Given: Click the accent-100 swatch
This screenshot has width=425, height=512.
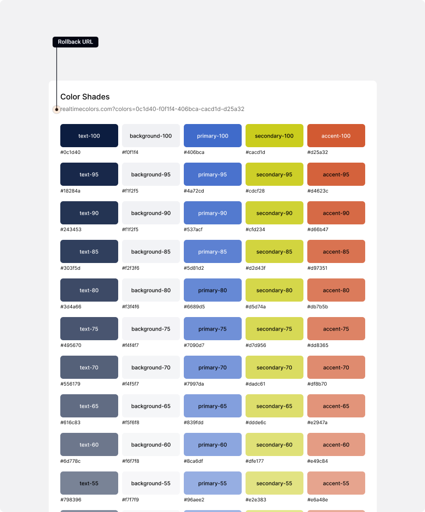Looking at the screenshot, I should (336, 136).
